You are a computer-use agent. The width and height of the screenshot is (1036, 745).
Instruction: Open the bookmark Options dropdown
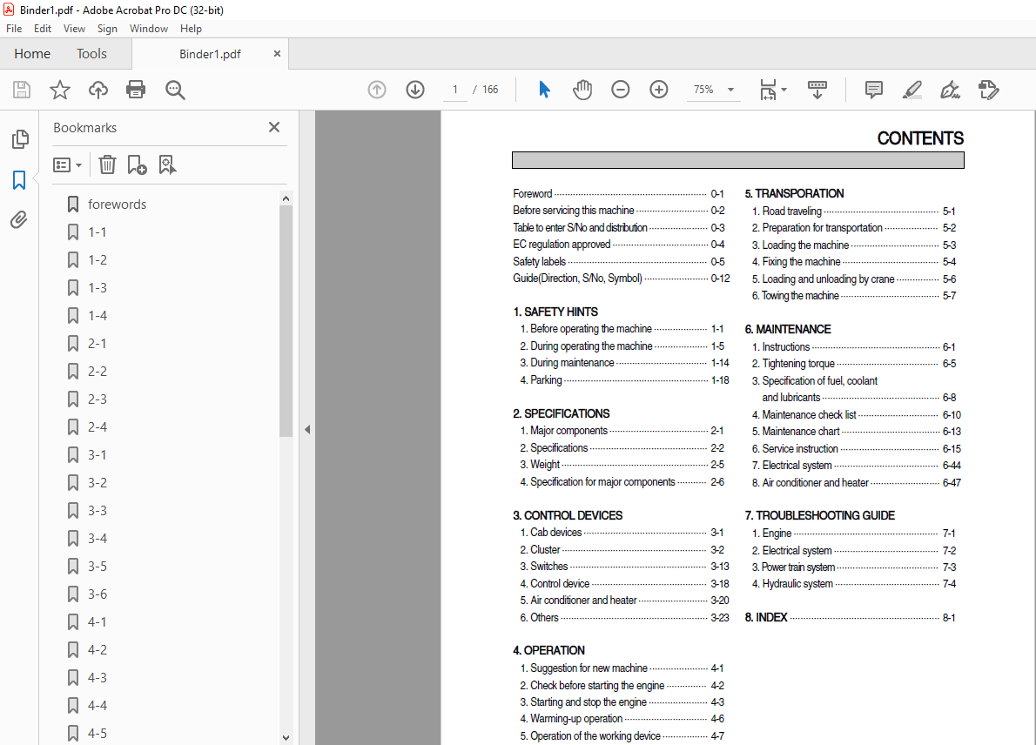point(67,164)
